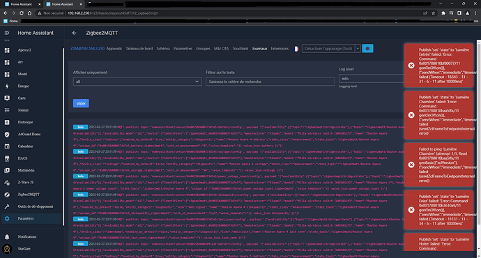The width and height of the screenshot is (481, 258).
Task: Dismiss the Lumière Entrée error notification
Action: [x=411, y=66]
